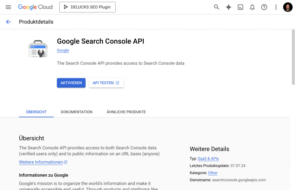Open the help question mark menu
295x190 pixels.
pyautogui.click(x=264, y=7)
